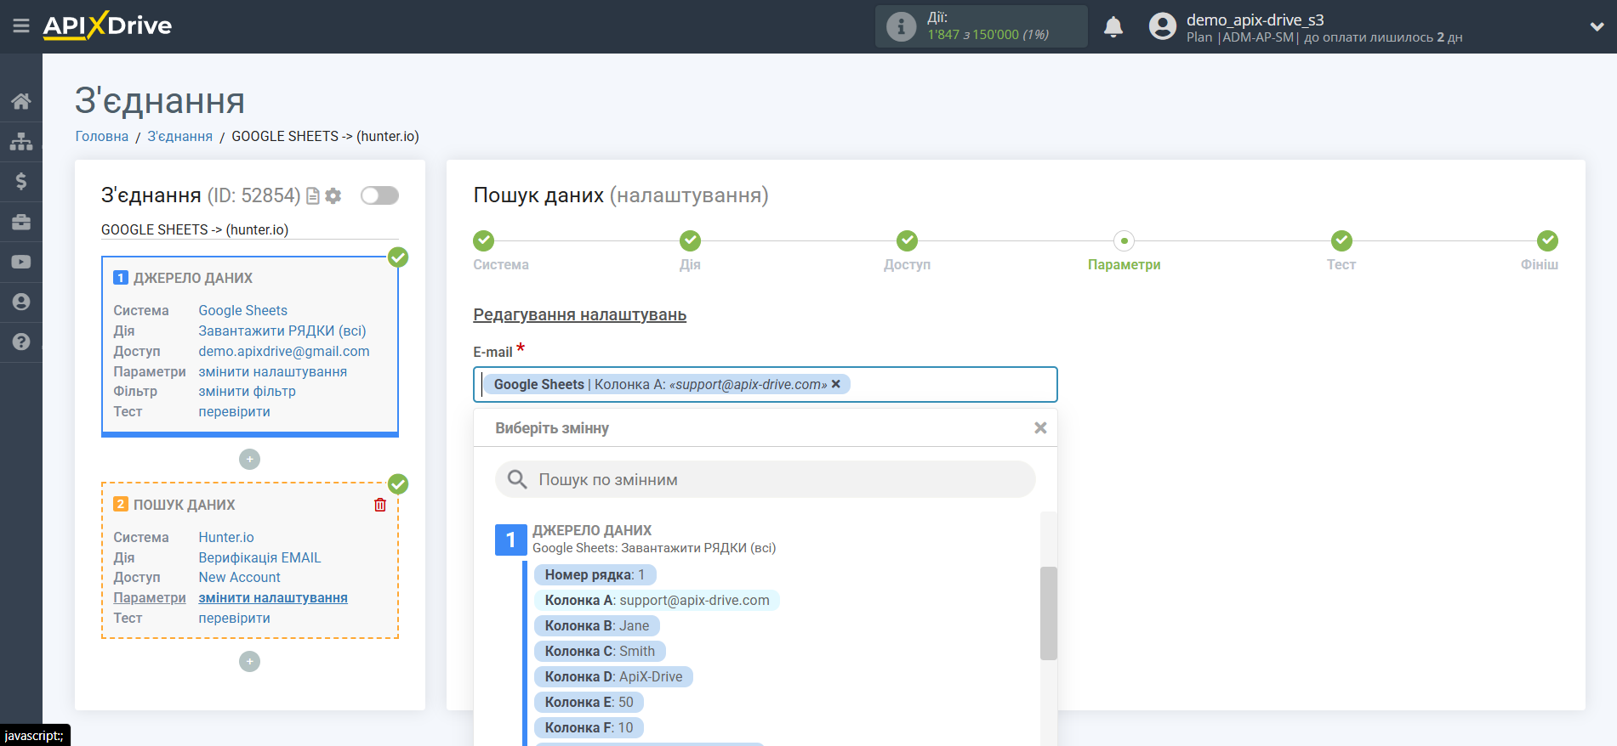The width and height of the screenshot is (1617, 746).
Task: Open Home in the sidebar
Action: pos(21,102)
